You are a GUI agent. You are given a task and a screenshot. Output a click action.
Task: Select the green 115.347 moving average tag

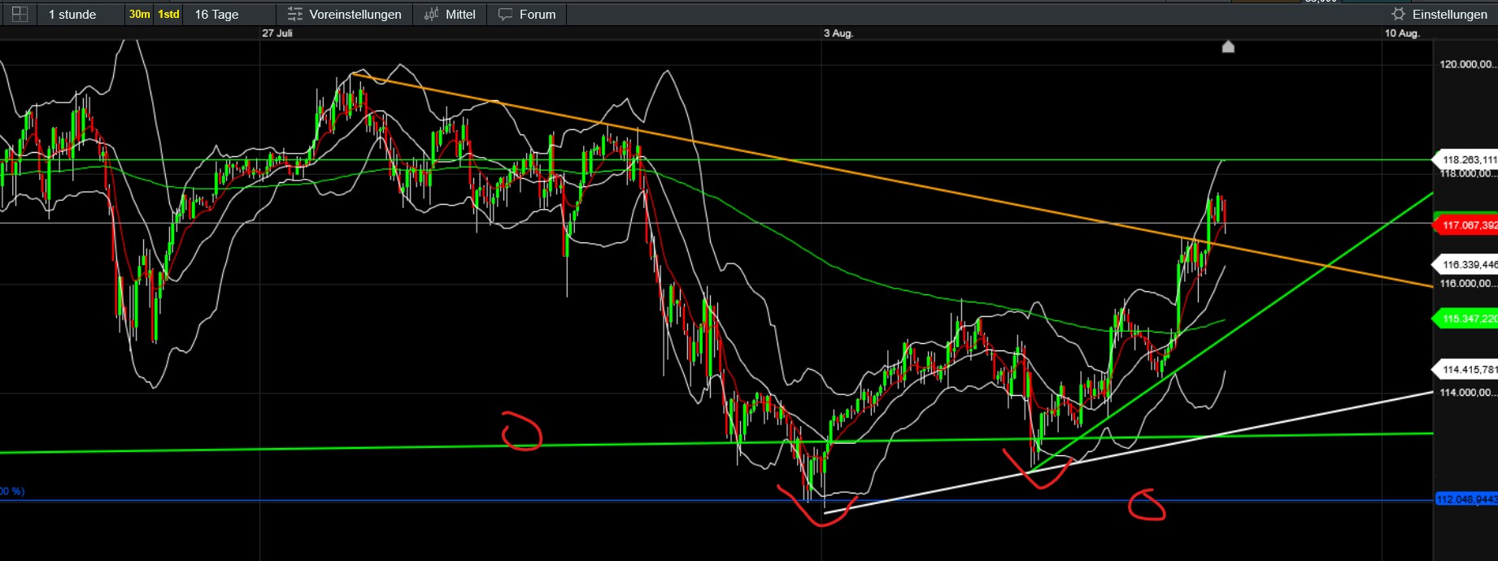pos(1465,319)
